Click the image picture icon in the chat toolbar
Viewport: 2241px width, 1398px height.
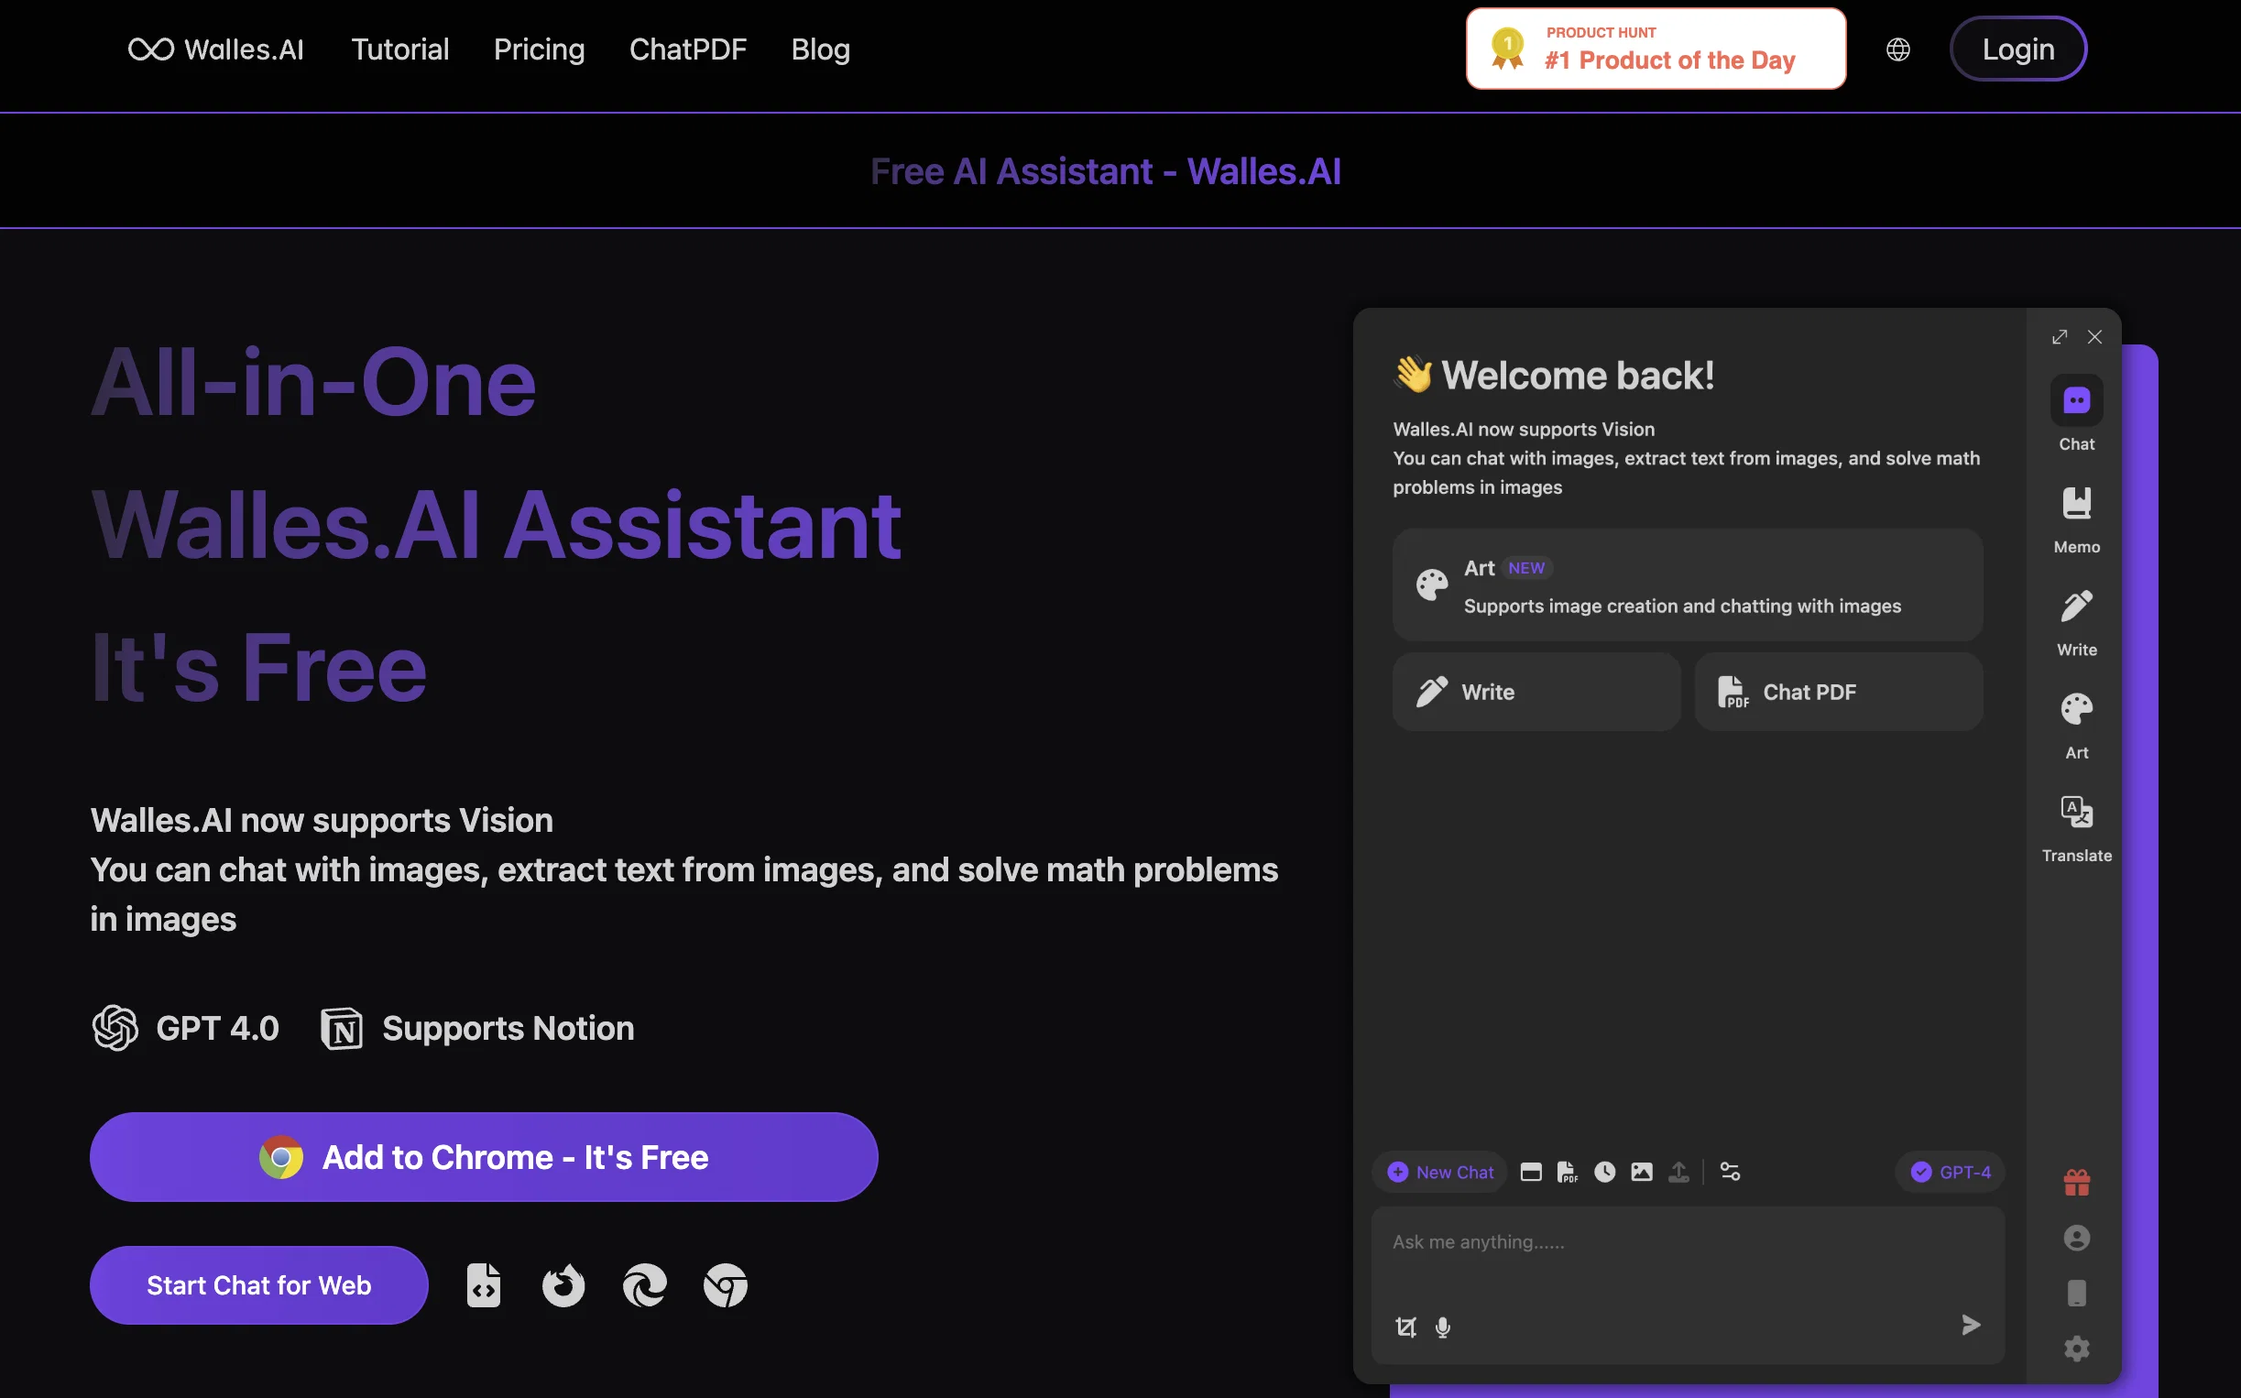(x=1642, y=1172)
